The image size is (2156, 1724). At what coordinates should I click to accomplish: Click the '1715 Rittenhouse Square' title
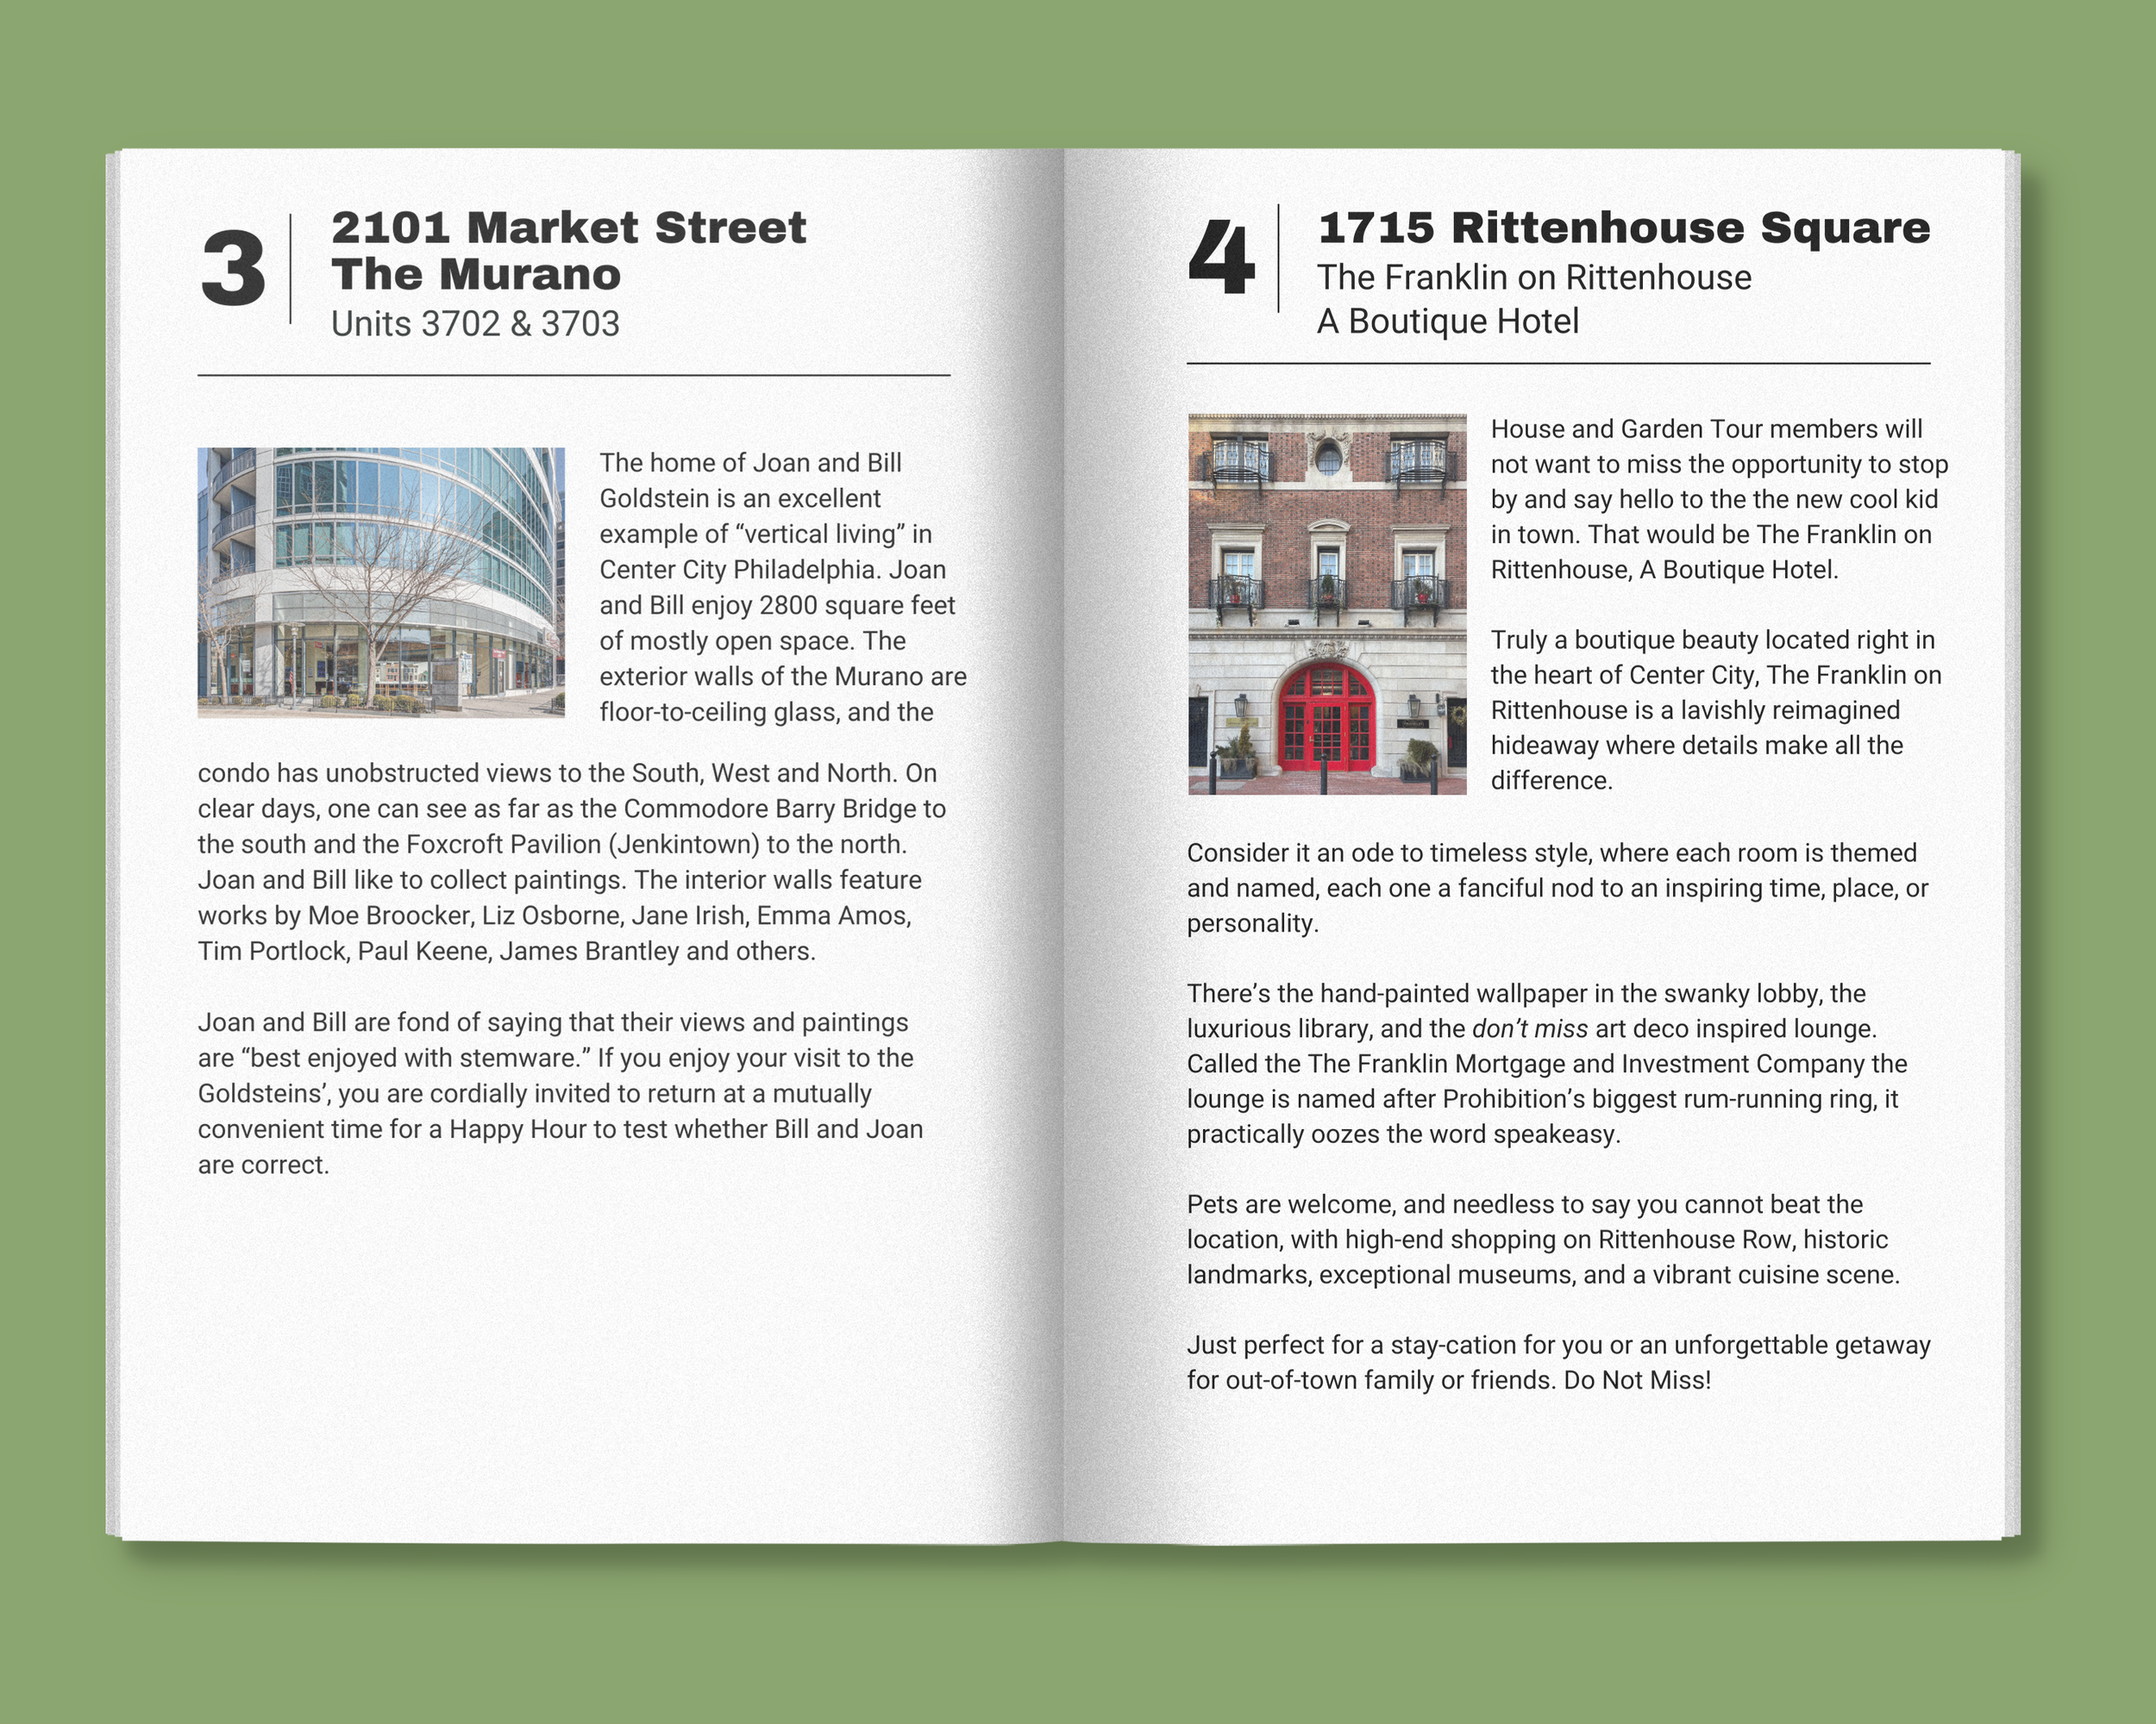tap(1623, 228)
